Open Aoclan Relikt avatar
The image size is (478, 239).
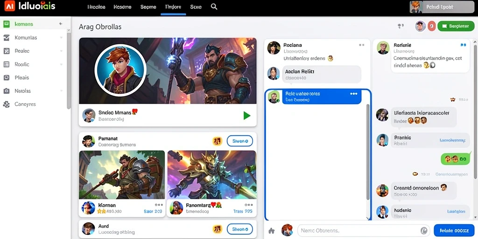(x=274, y=73)
